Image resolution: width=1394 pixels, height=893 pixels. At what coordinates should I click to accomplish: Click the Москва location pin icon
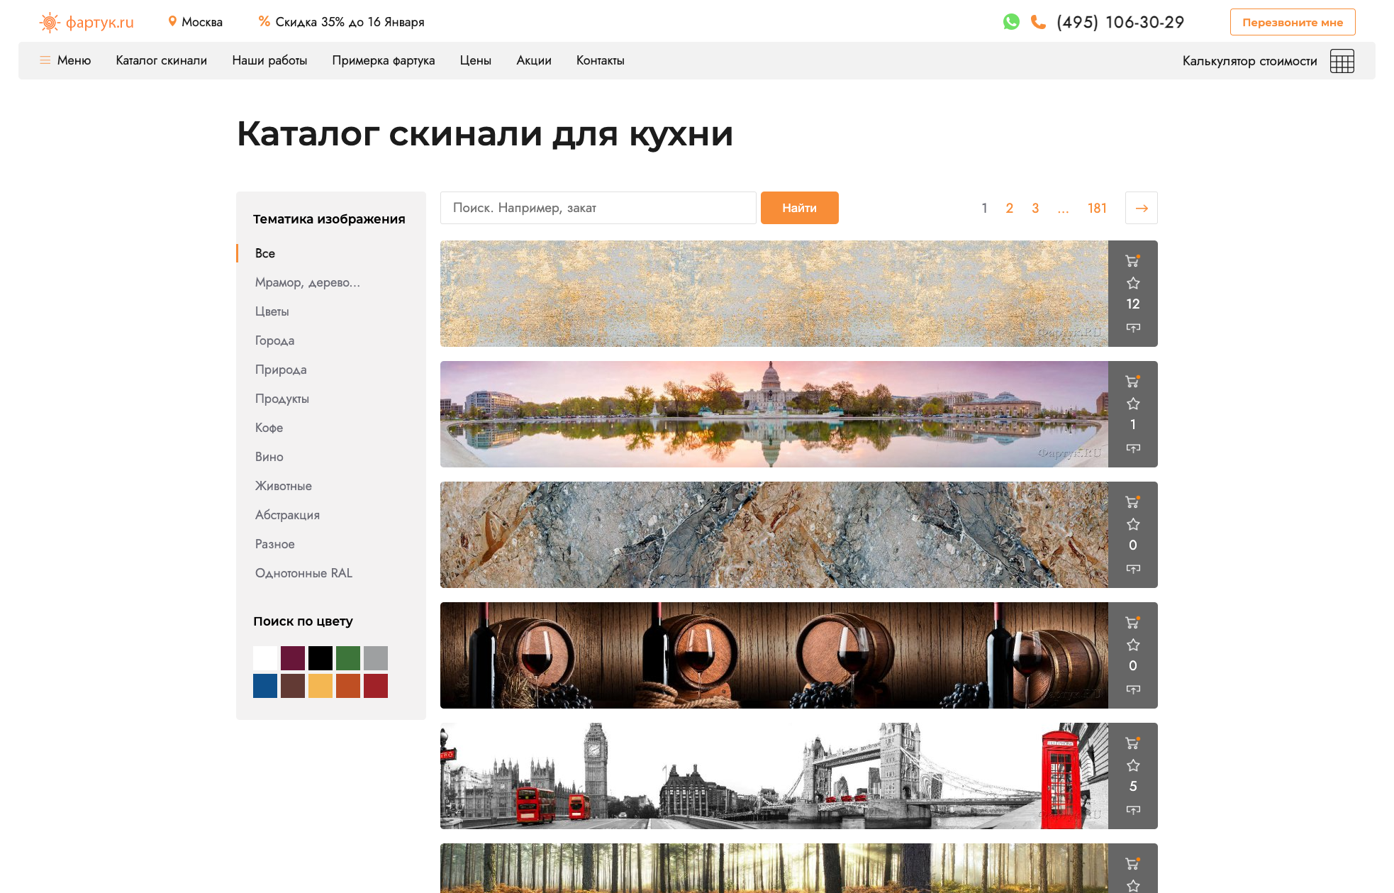[172, 21]
